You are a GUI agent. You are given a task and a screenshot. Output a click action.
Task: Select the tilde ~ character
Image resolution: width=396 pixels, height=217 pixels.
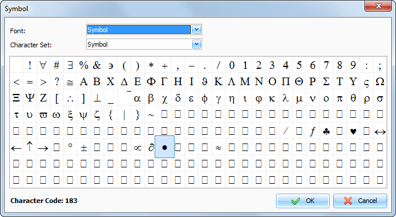pos(151,115)
